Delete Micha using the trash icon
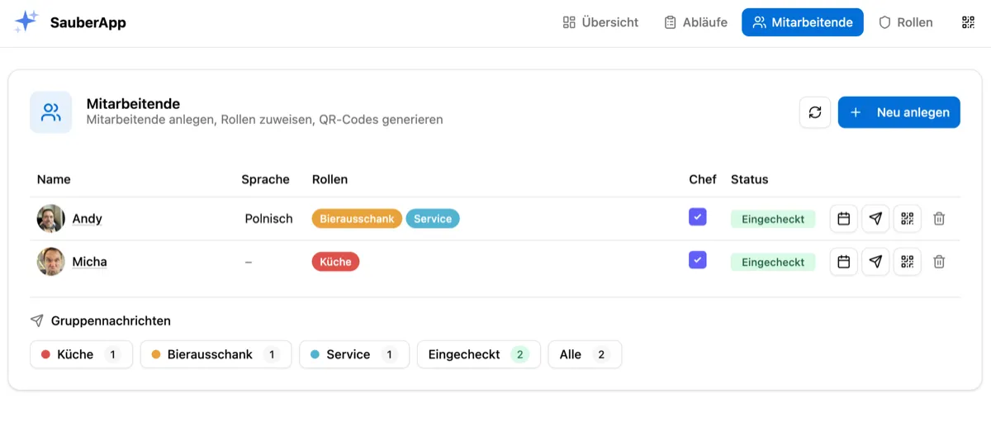 [939, 262]
